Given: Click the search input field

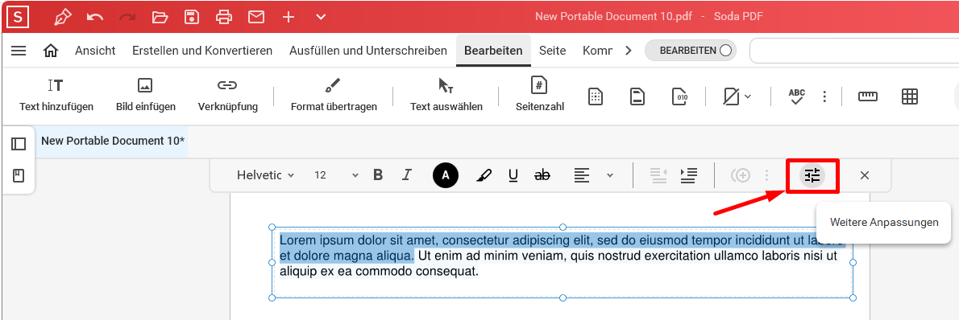Looking at the screenshot, I should coord(853,51).
